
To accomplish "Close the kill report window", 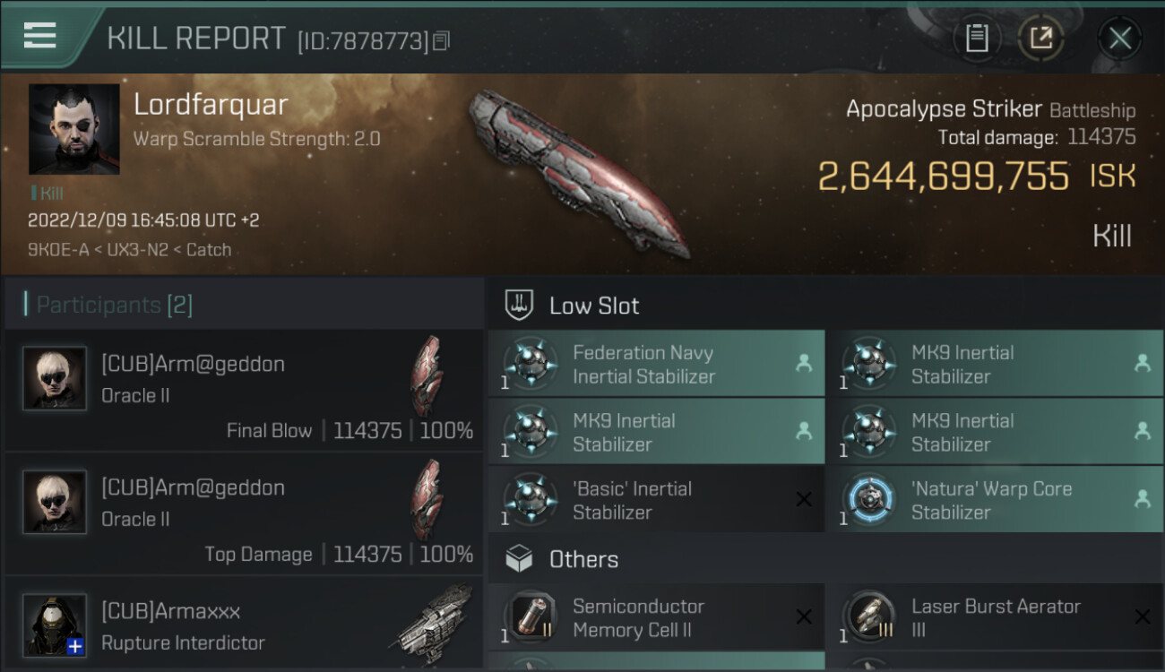I will coord(1119,38).
